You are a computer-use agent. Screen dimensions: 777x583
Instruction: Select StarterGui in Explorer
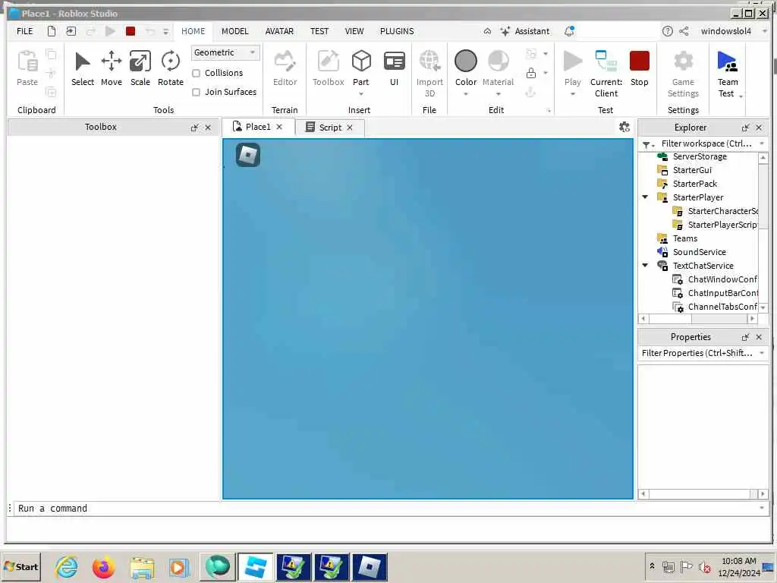(692, 170)
